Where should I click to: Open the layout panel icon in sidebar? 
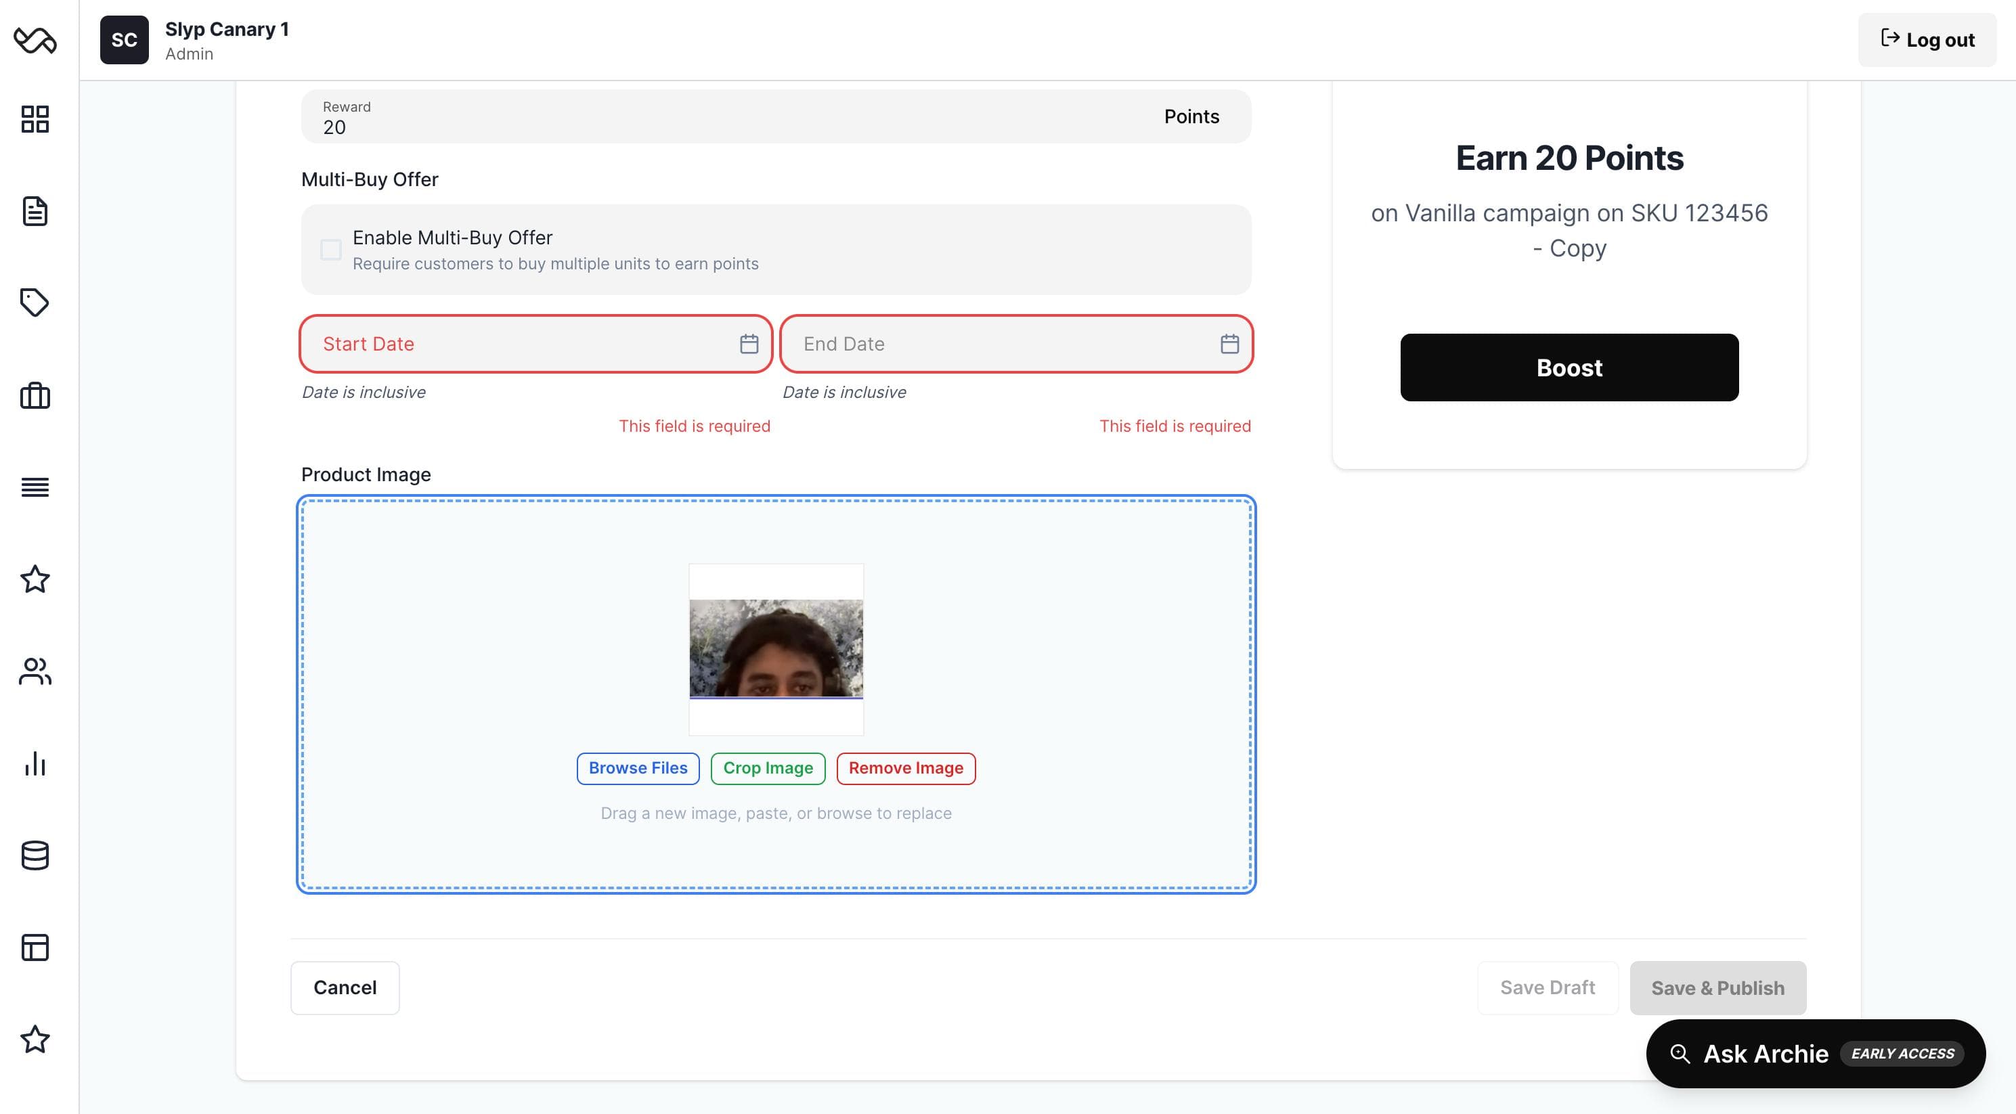point(35,948)
